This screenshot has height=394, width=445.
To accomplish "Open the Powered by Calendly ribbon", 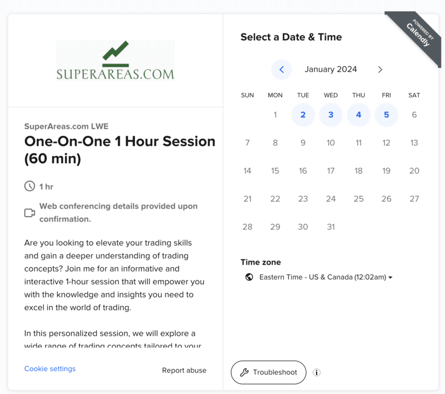I will point(419,34).
